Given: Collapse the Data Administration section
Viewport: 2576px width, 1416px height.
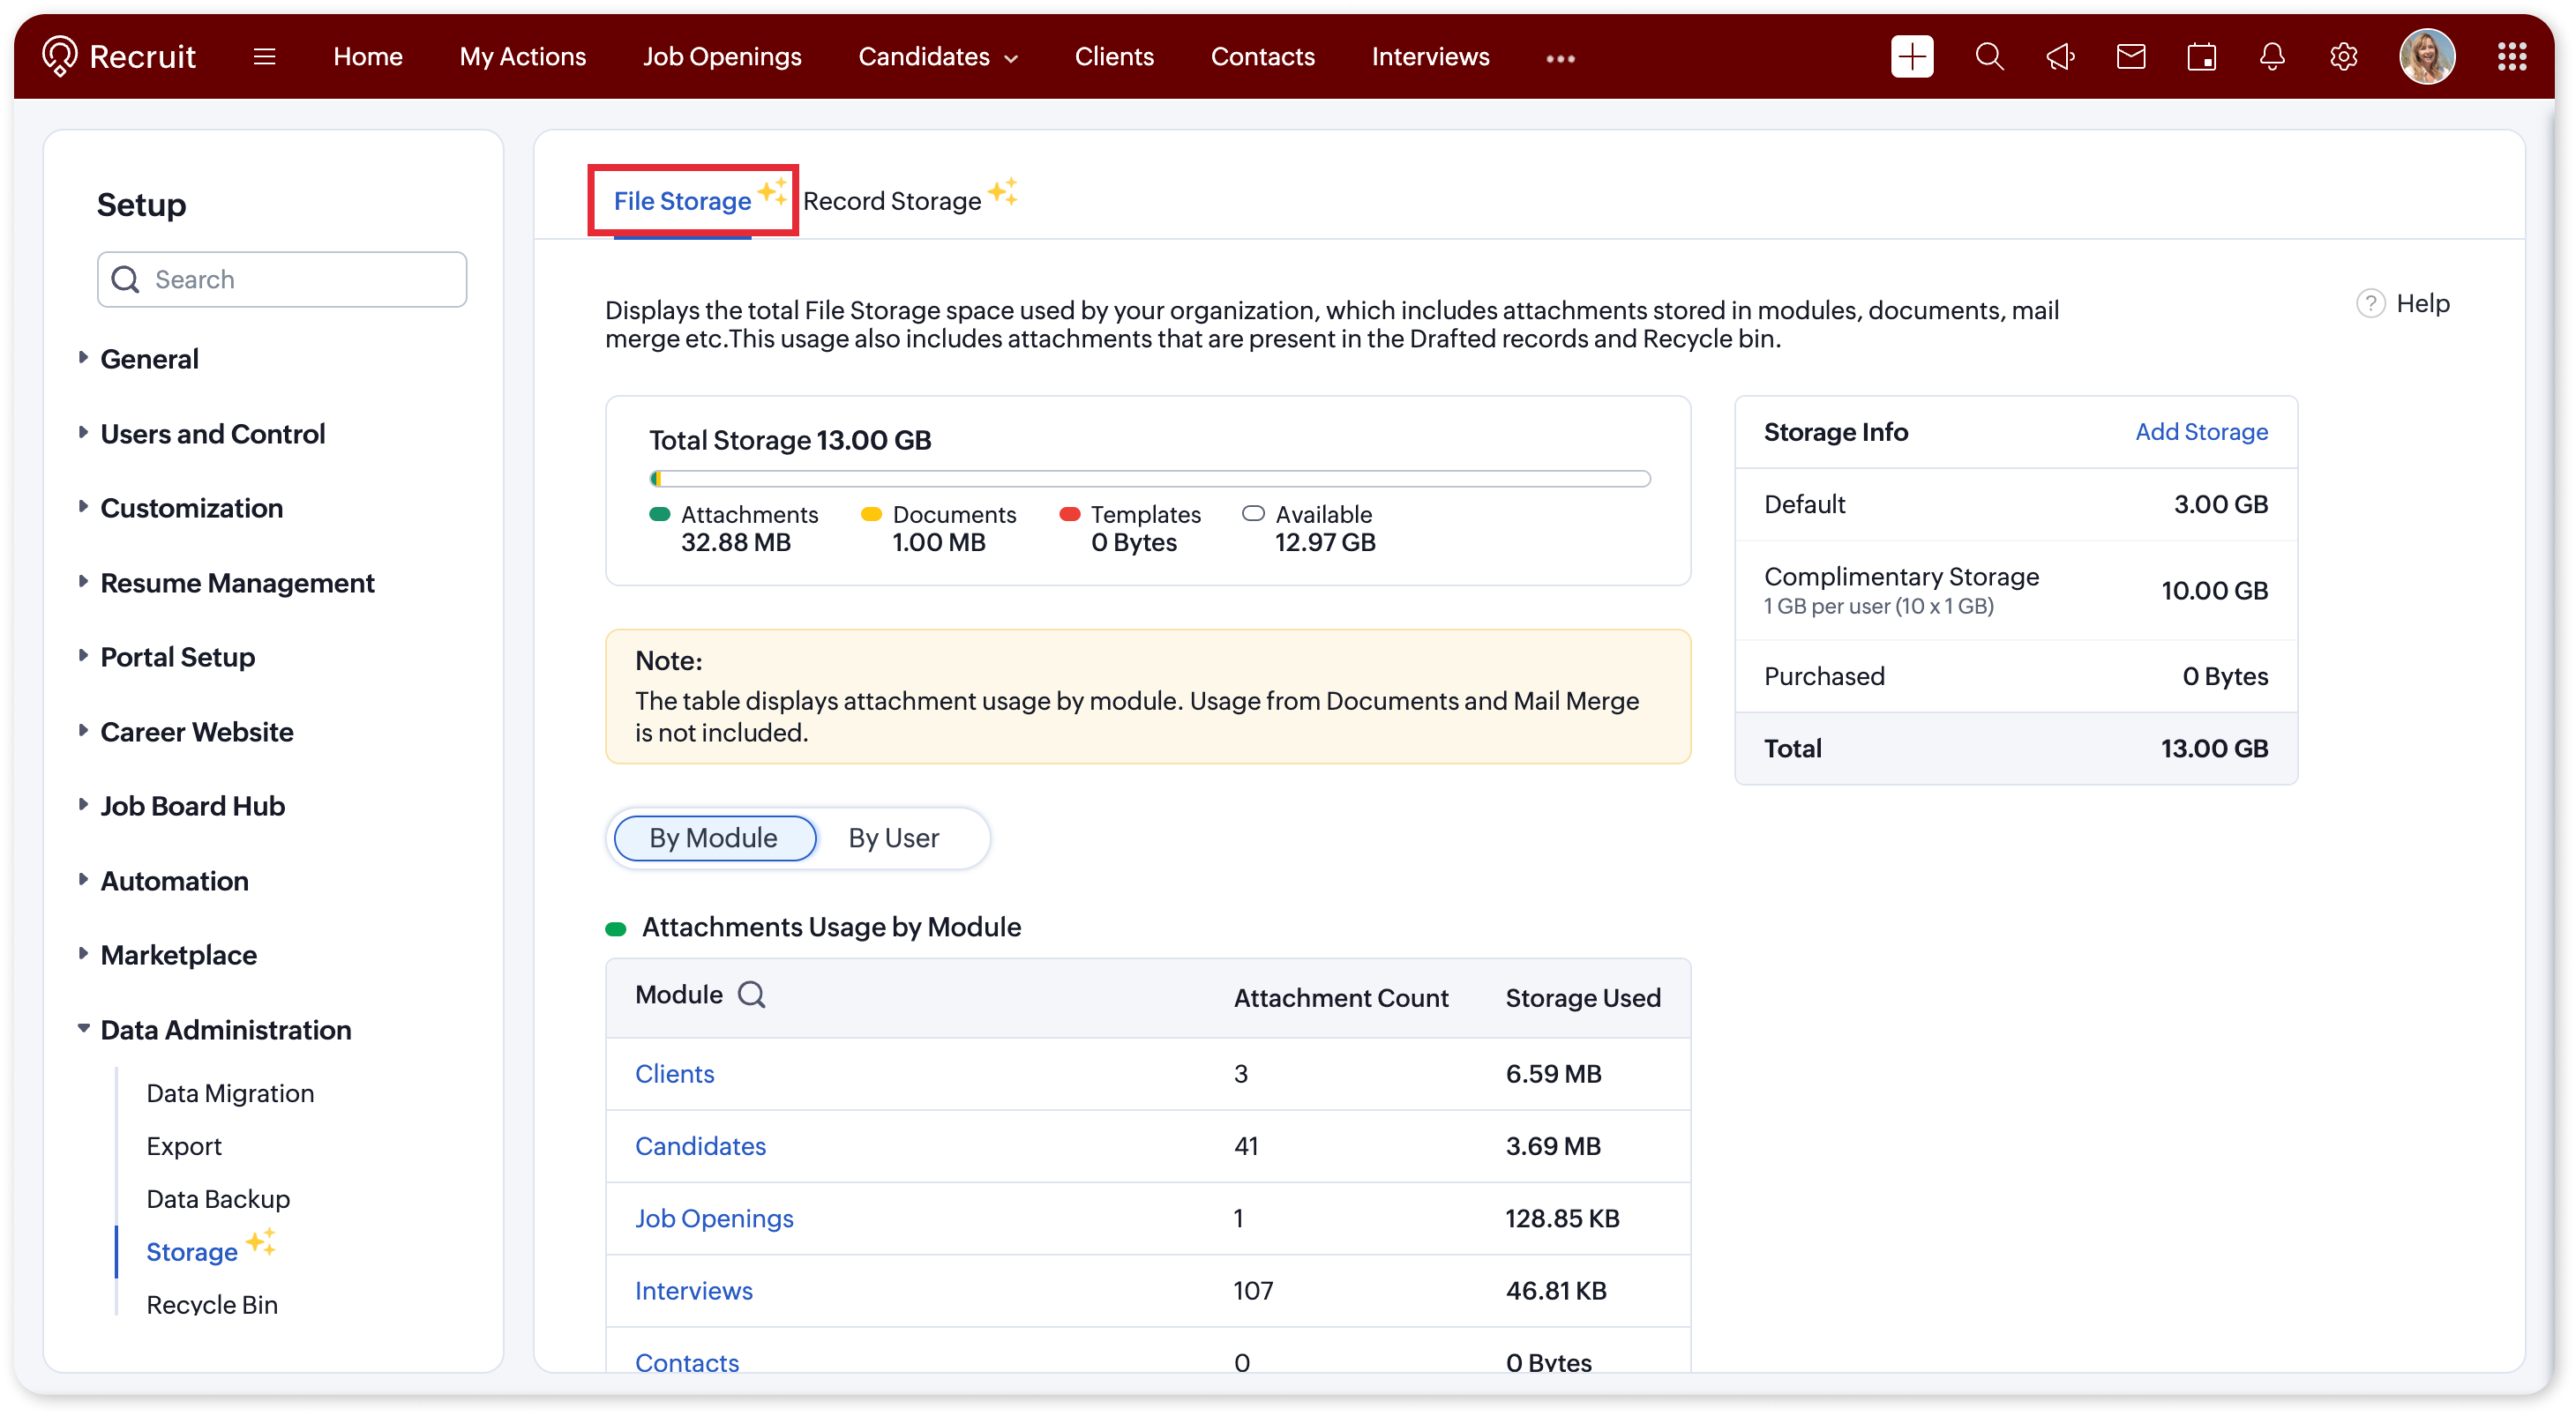Looking at the screenshot, I should click(x=225, y=1031).
